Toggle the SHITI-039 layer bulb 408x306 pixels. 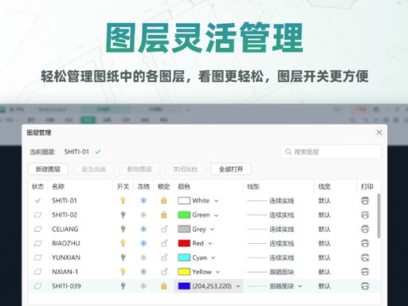[x=123, y=286]
